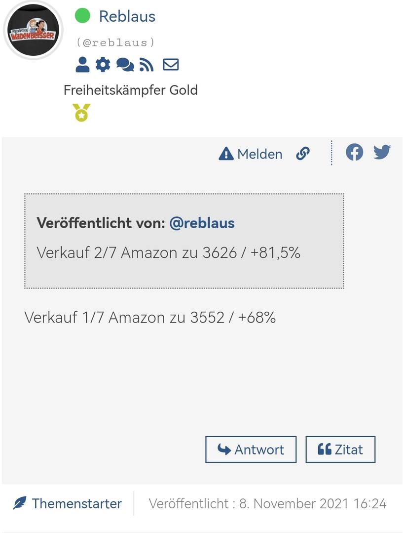Open the chat bubbles icon for Reblaus

pyautogui.click(x=125, y=65)
